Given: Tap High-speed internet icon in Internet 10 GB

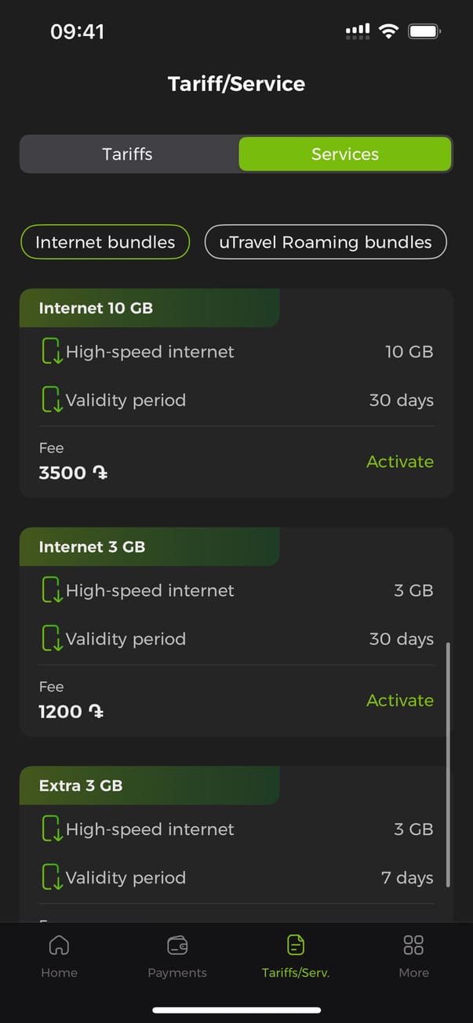Looking at the screenshot, I should 52,352.
